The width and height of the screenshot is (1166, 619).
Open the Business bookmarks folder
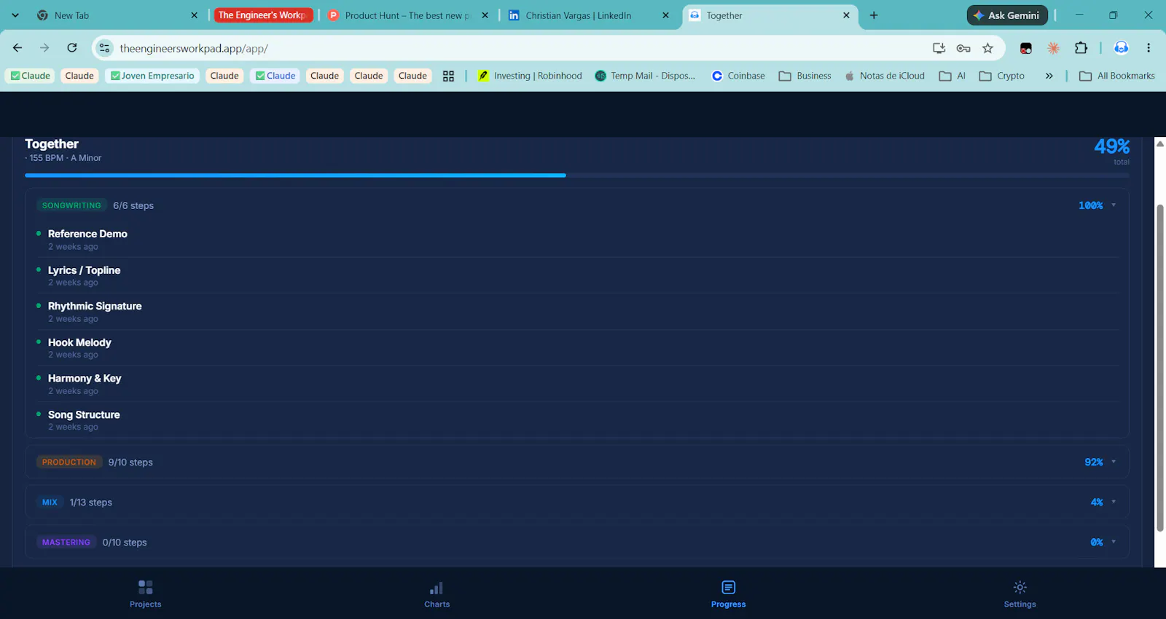click(x=805, y=76)
